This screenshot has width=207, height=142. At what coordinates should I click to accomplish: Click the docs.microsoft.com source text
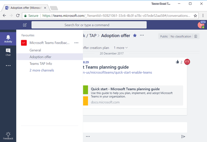point(105,102)
